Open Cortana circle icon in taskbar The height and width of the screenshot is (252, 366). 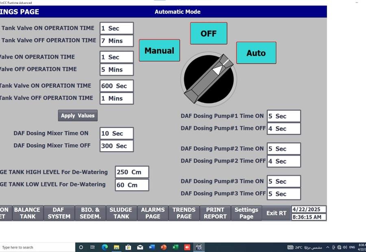click(81, 248)
